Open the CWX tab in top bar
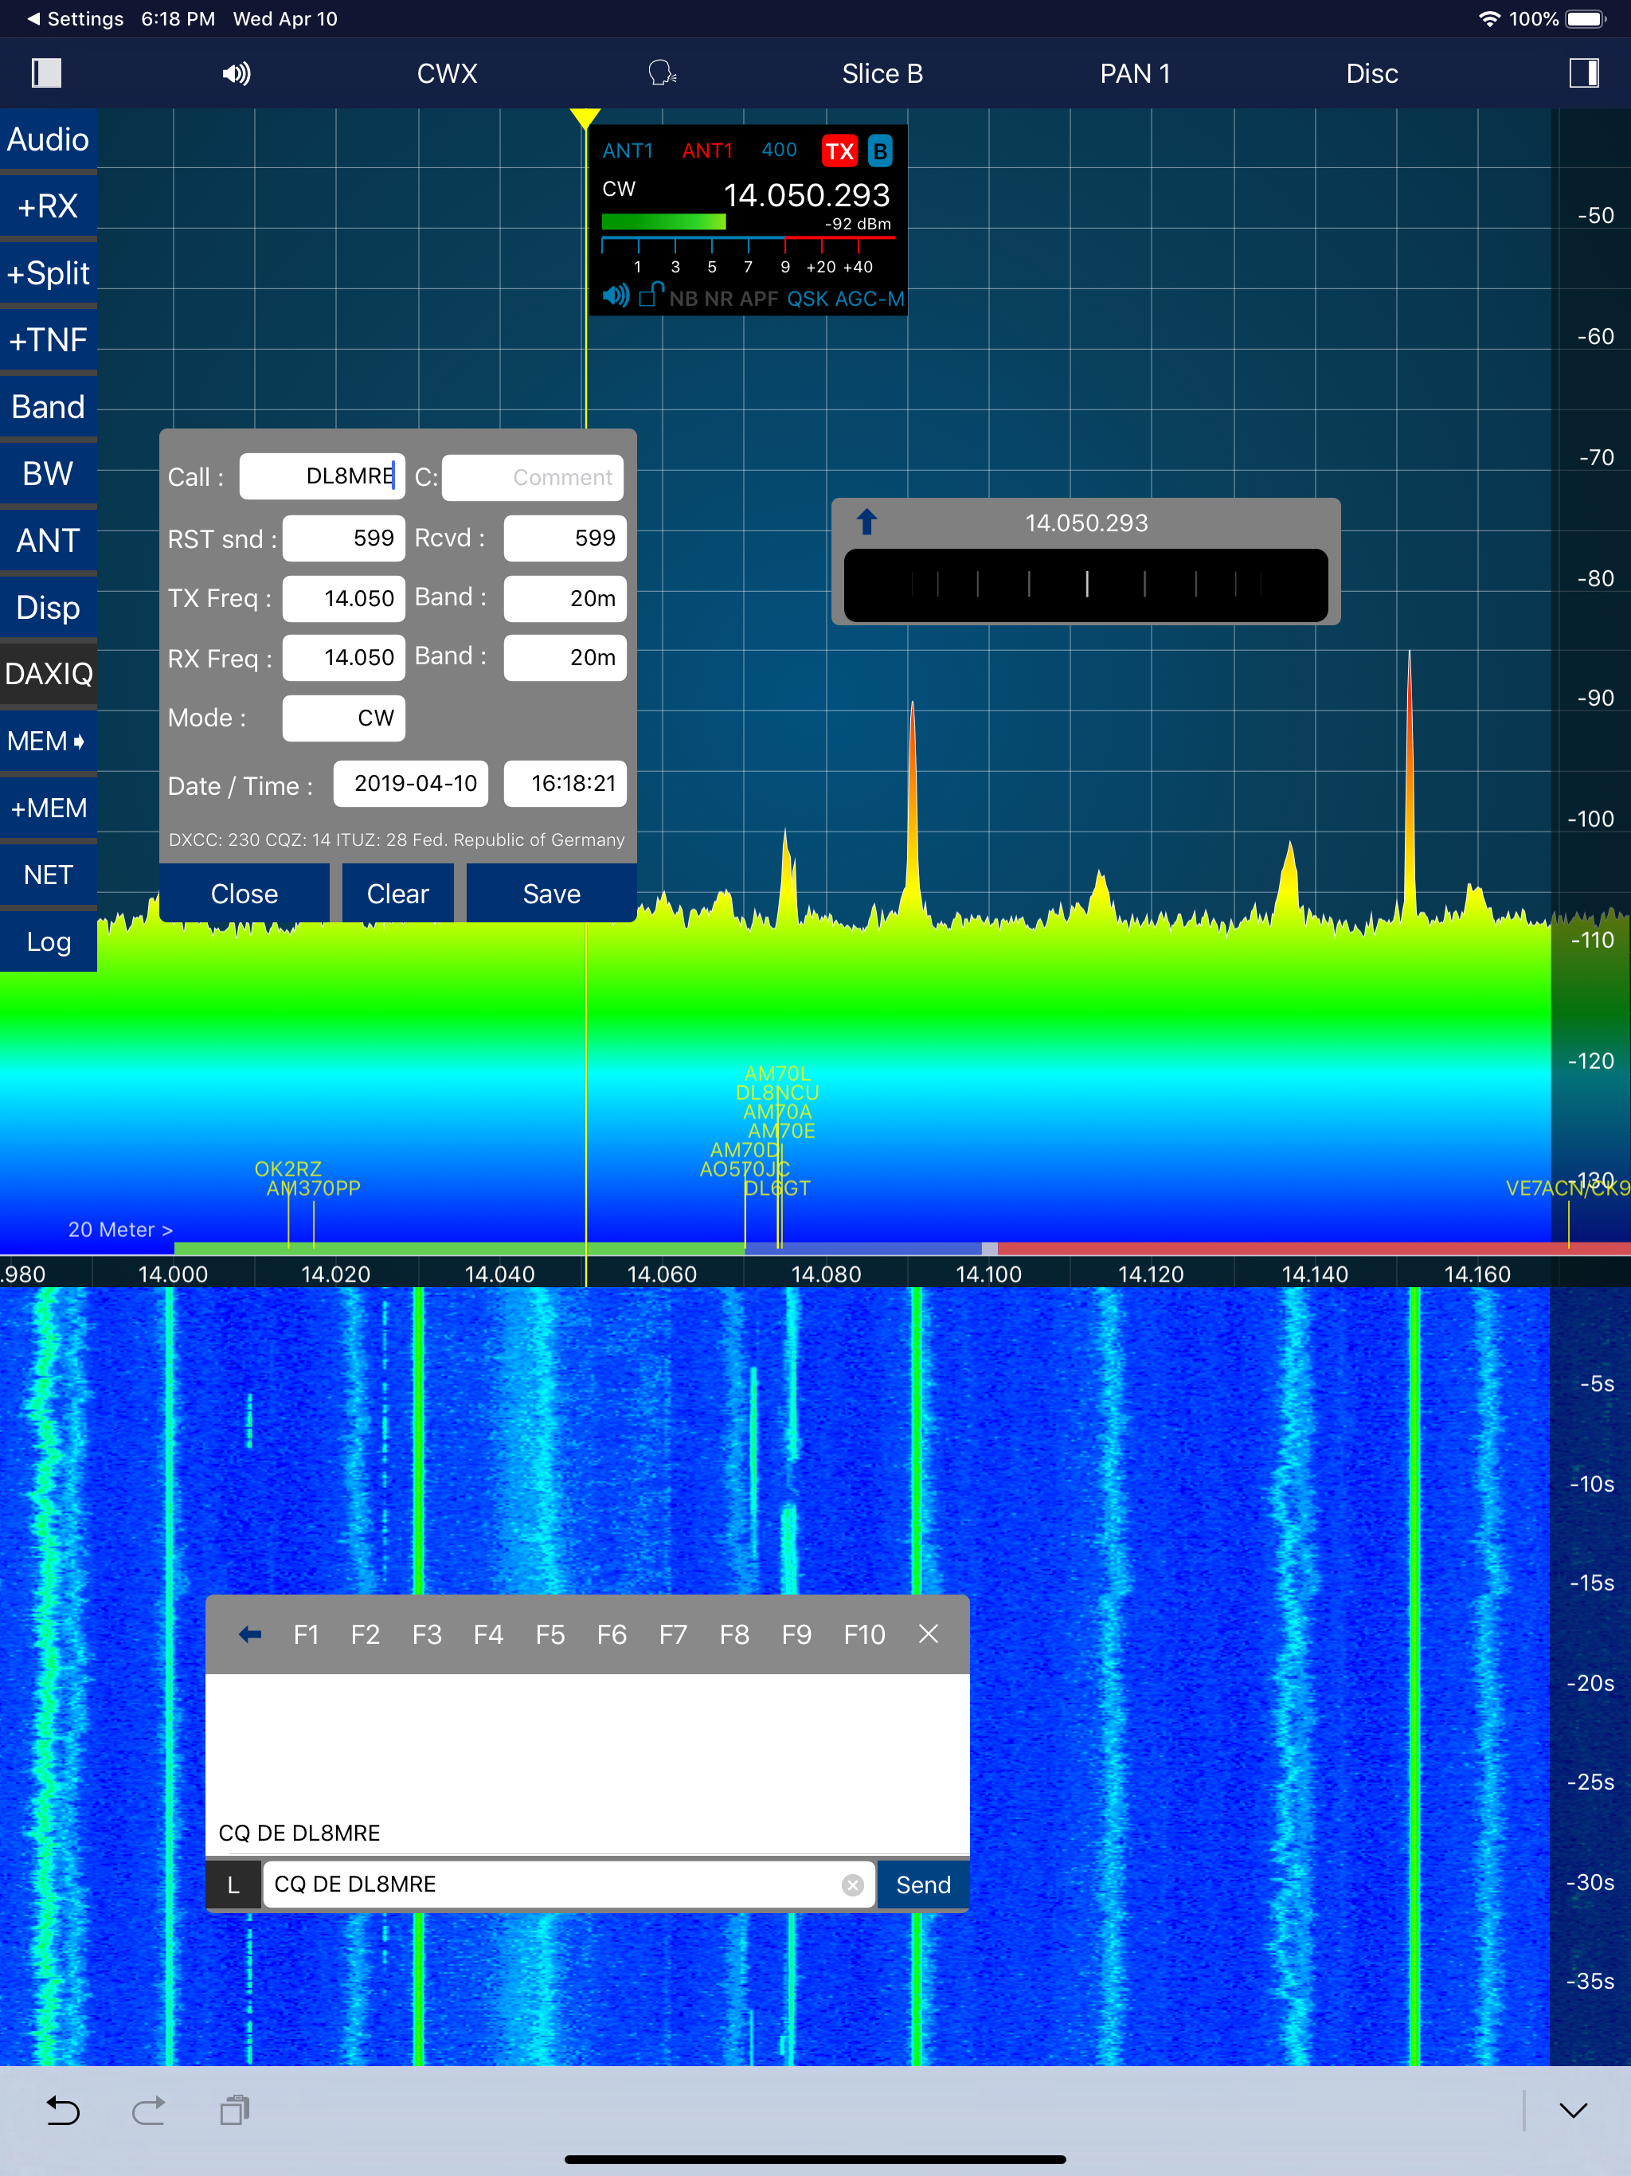1631x2176 pixels. (x=447, y=74)
